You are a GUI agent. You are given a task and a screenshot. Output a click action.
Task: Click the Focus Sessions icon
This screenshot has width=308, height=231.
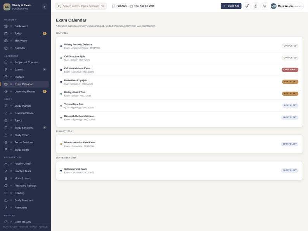[6, 142]
